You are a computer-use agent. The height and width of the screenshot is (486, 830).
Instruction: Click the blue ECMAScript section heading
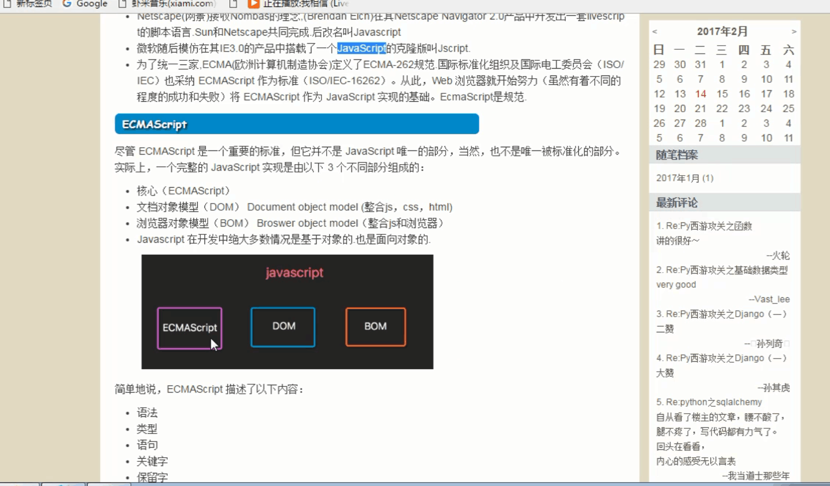click(297, 124)
